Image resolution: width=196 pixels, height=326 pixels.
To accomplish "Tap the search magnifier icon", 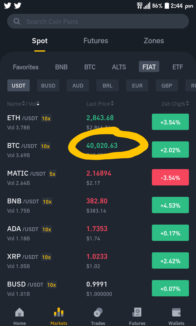I will pyautogui.click(x=17, y=21).
